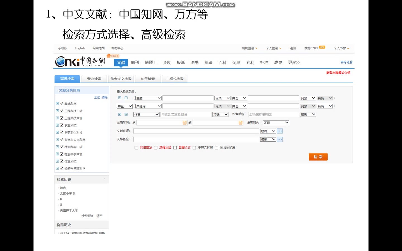Image resolution: width=402 pixels, height=251 pixels.
Task: Open 支持基金 browse dialog button
Action: 280,139
